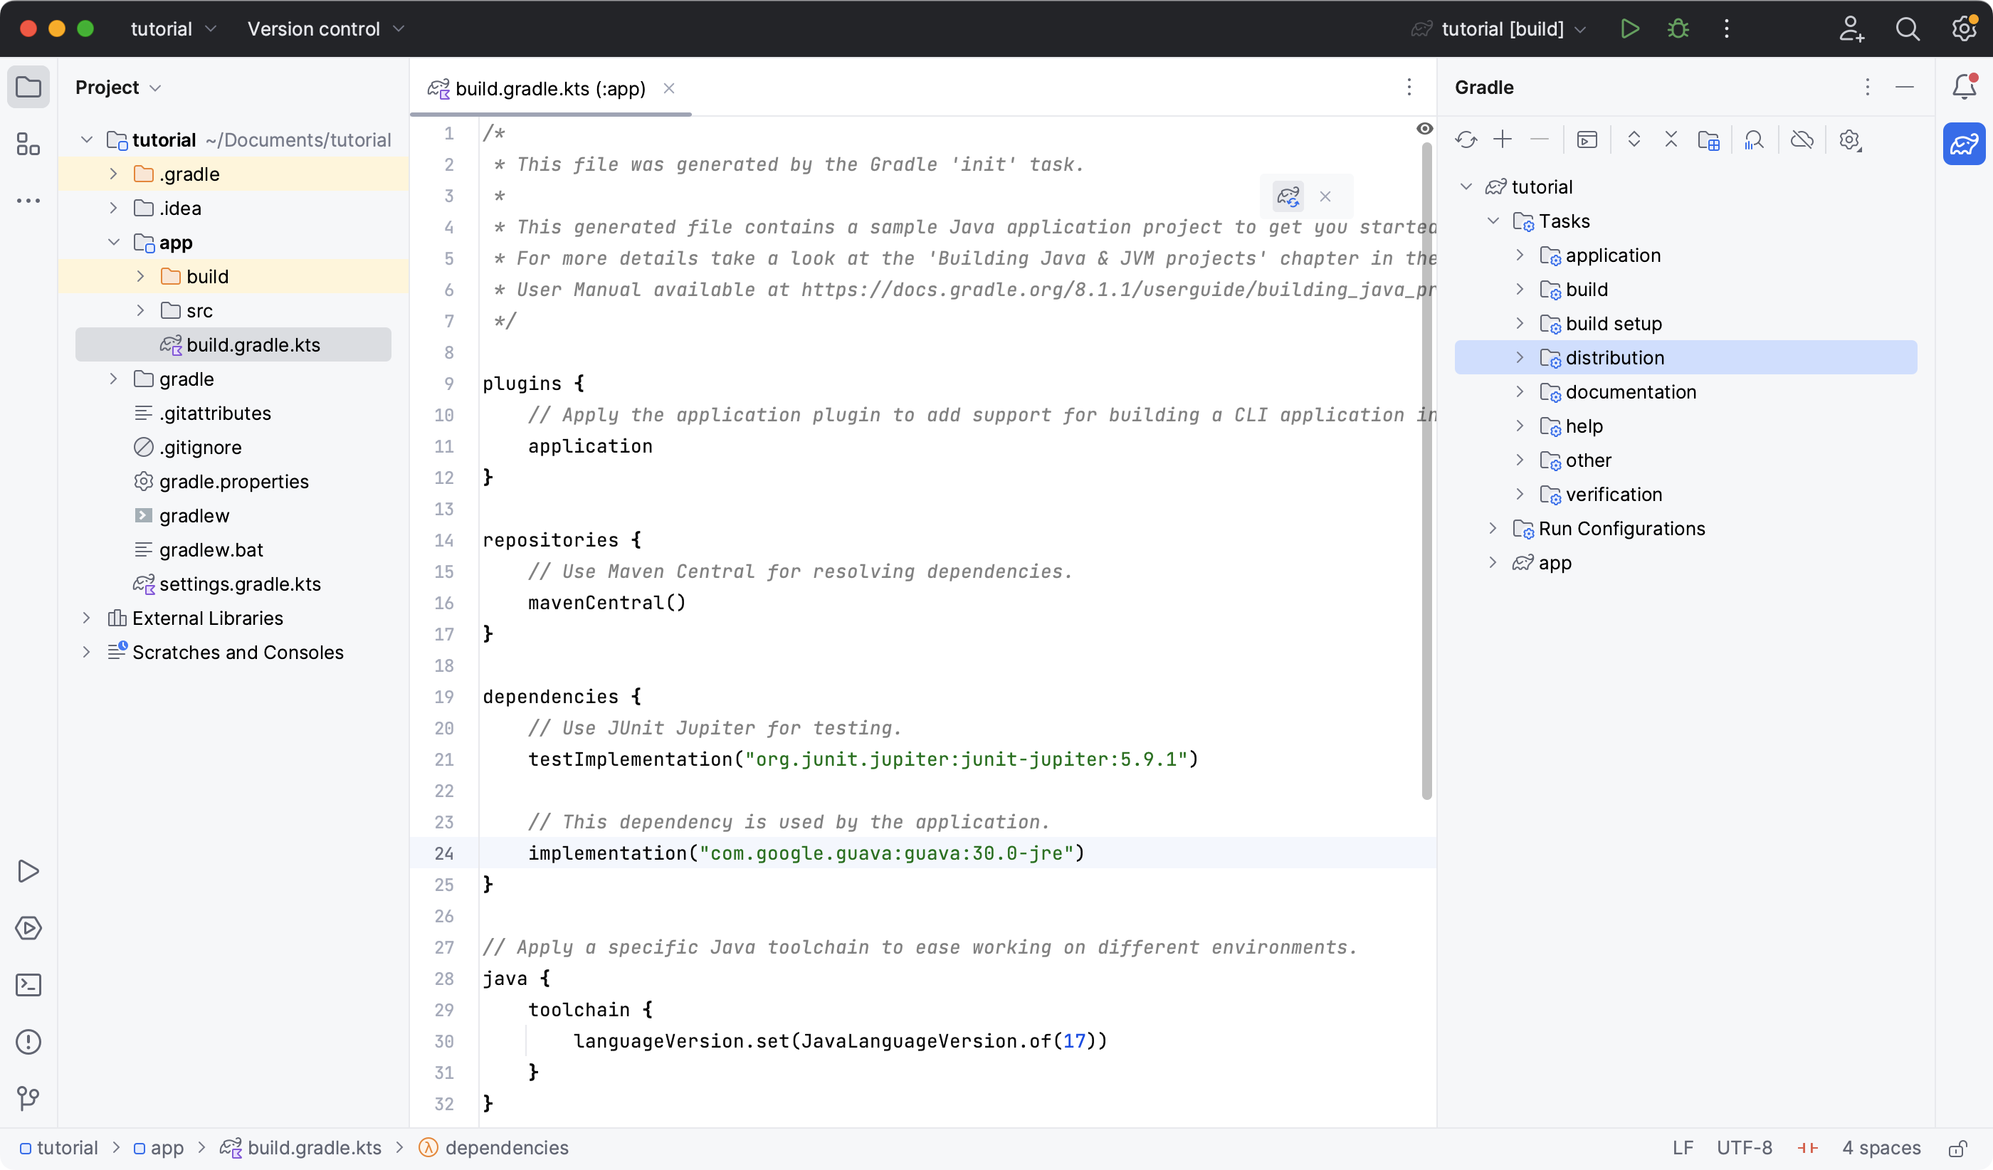The width and height of the screenshot is (1993, 1170).
Task: Show more tool windows ellipsis in left sidebar
Action: (x=28, y=201)
